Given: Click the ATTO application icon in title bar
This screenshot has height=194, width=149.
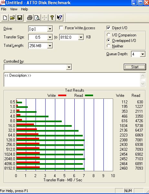Looking at the screenshot, I should [x=2, y=3].
